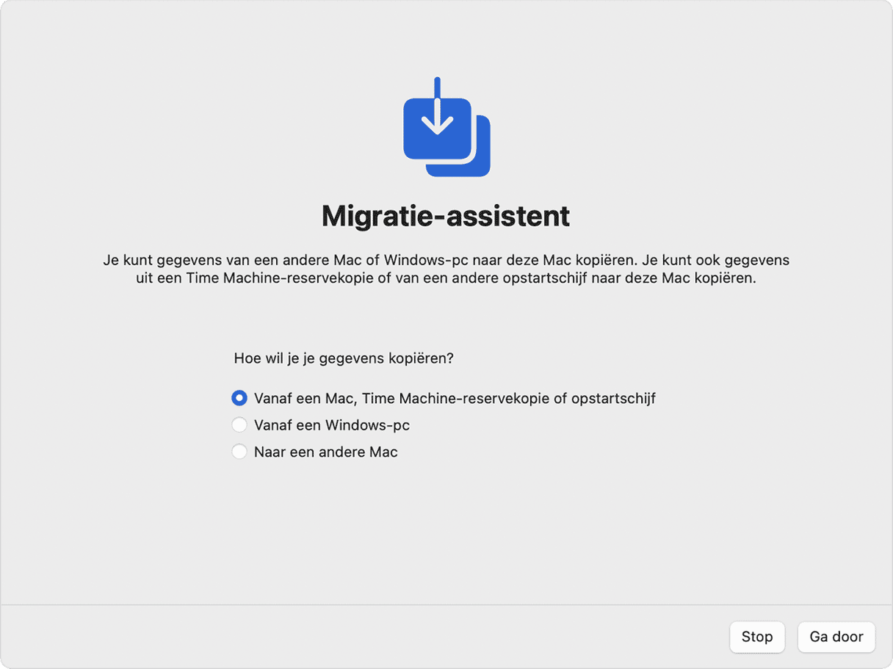The width and height of the screenshot is (893, 669).
Task: Click the "Naar een andere Mac" label text
Action: click(x=325, y=452)
